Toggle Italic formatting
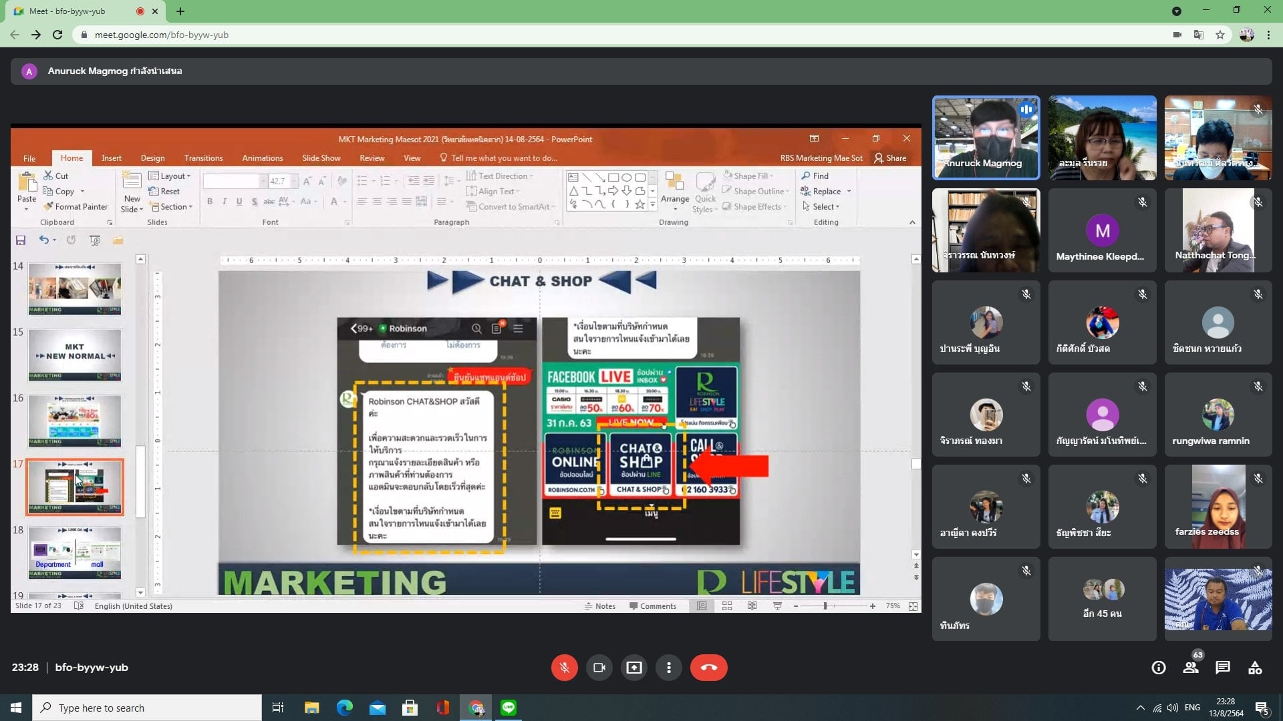This screenshot has width=1283, height=721. click(x=225, y=201)
